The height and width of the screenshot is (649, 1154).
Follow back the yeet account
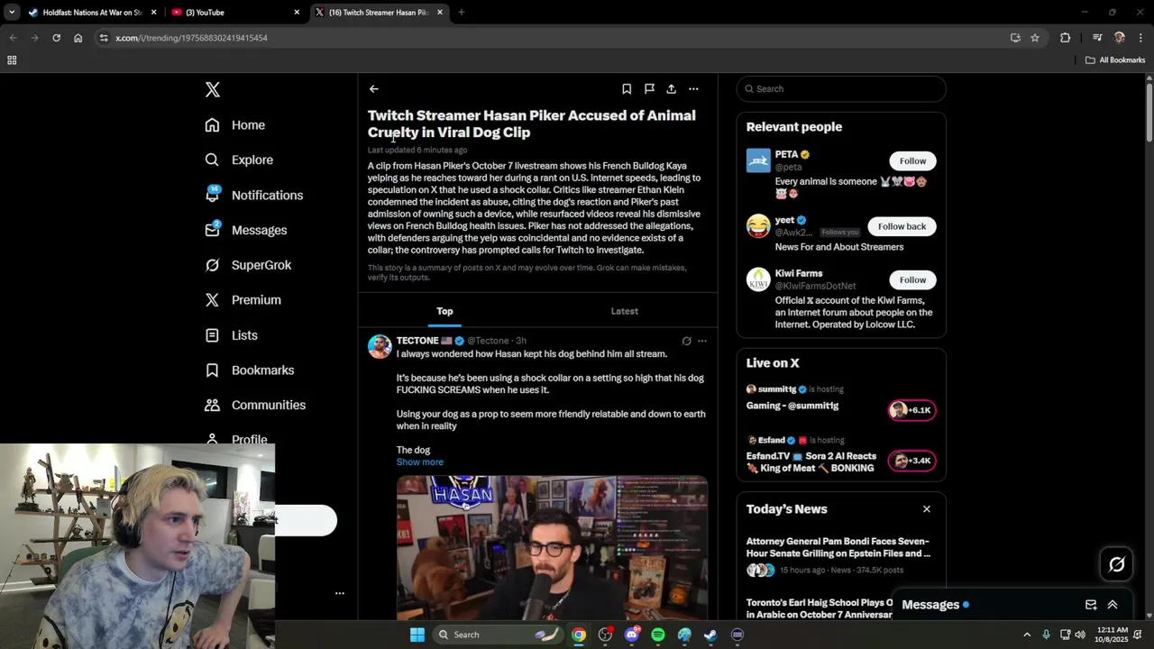[902, 226]
